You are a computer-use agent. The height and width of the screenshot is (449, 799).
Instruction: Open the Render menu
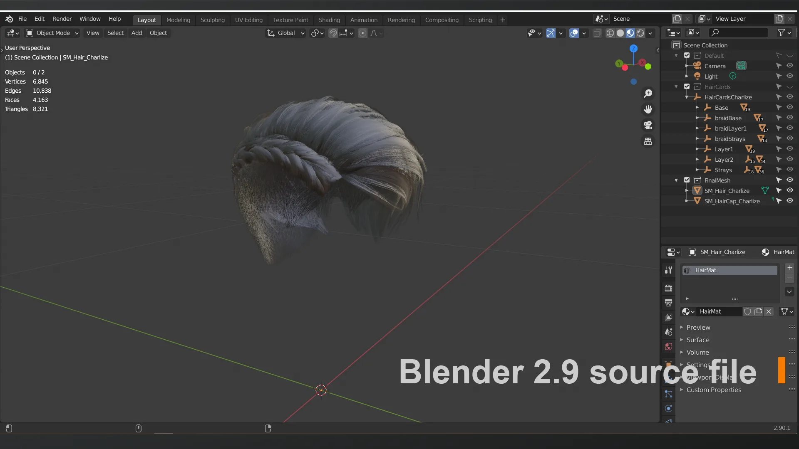62,19
